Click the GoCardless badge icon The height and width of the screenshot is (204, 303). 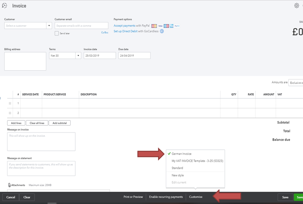[x=162, y=31]
